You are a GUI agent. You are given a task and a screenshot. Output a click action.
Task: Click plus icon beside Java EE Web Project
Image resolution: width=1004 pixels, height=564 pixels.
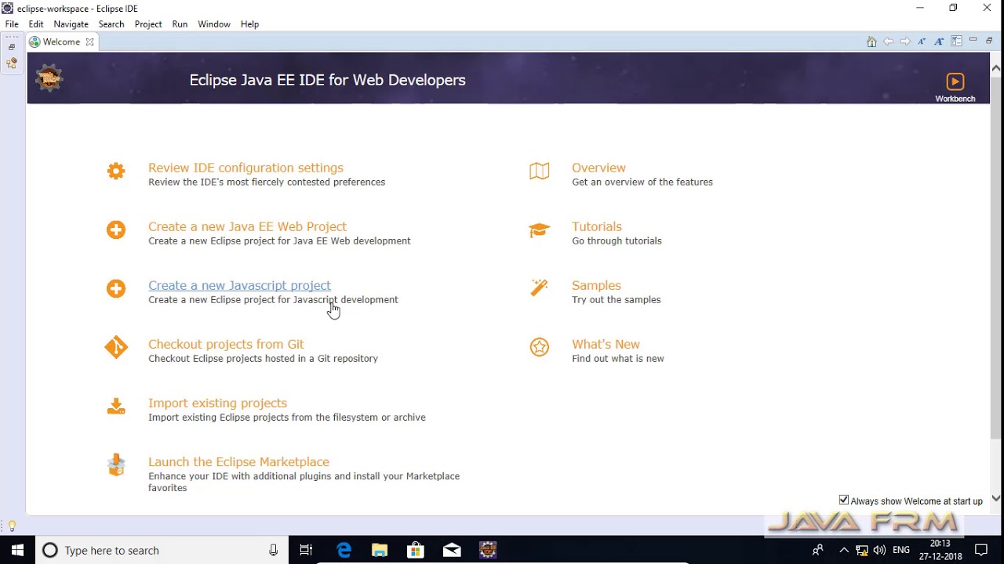pyautogui.click(x=116, y=230)
